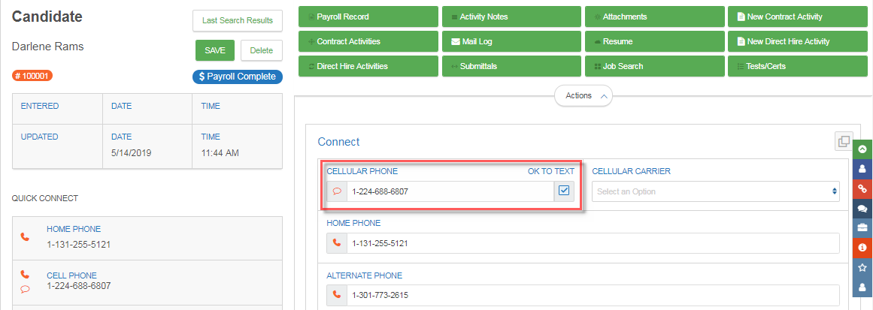The width and height of the screenshot is (873, 310).
Task: Open the Mail Log
Action: 512,41
